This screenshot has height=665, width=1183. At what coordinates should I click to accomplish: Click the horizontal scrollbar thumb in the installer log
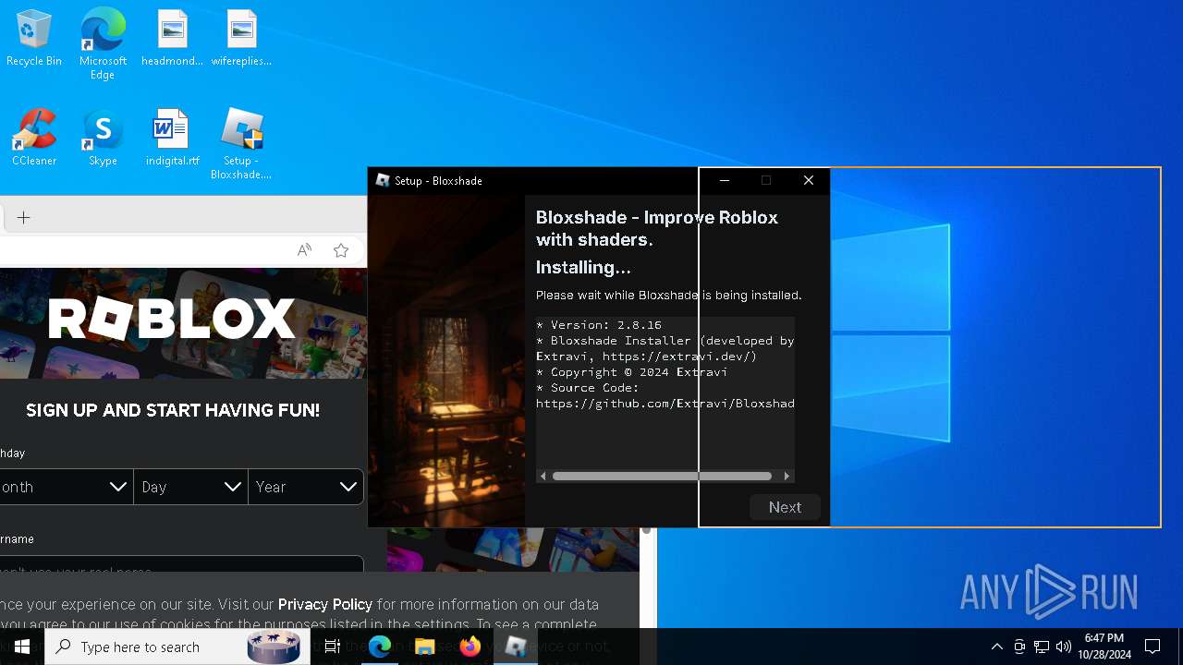click(662, 477)
